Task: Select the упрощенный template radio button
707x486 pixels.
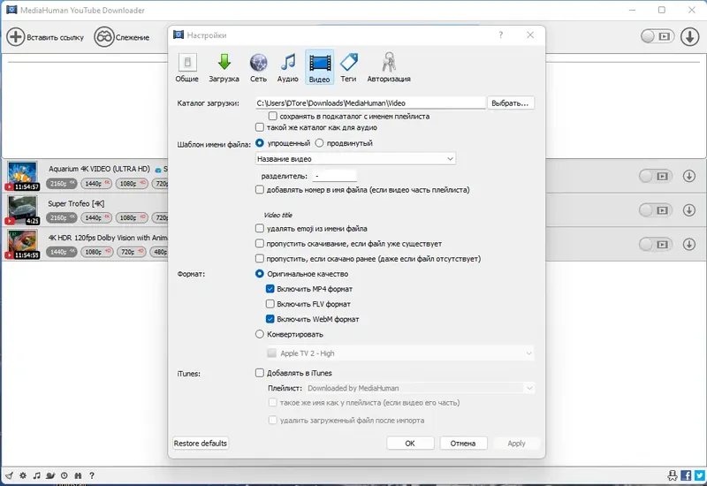Action: (260, 143)
